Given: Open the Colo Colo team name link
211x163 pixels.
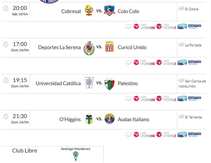Looking at the screenshot, I should tap(128, 11).
